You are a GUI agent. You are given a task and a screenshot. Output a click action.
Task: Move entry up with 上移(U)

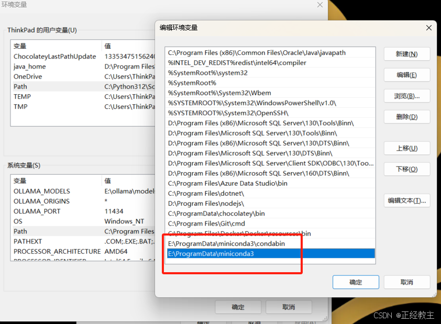pyautogui.click(x=406, y=148)
